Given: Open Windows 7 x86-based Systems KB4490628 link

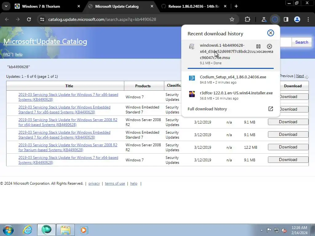Looking at the screenshot, I should coord(68,97).
